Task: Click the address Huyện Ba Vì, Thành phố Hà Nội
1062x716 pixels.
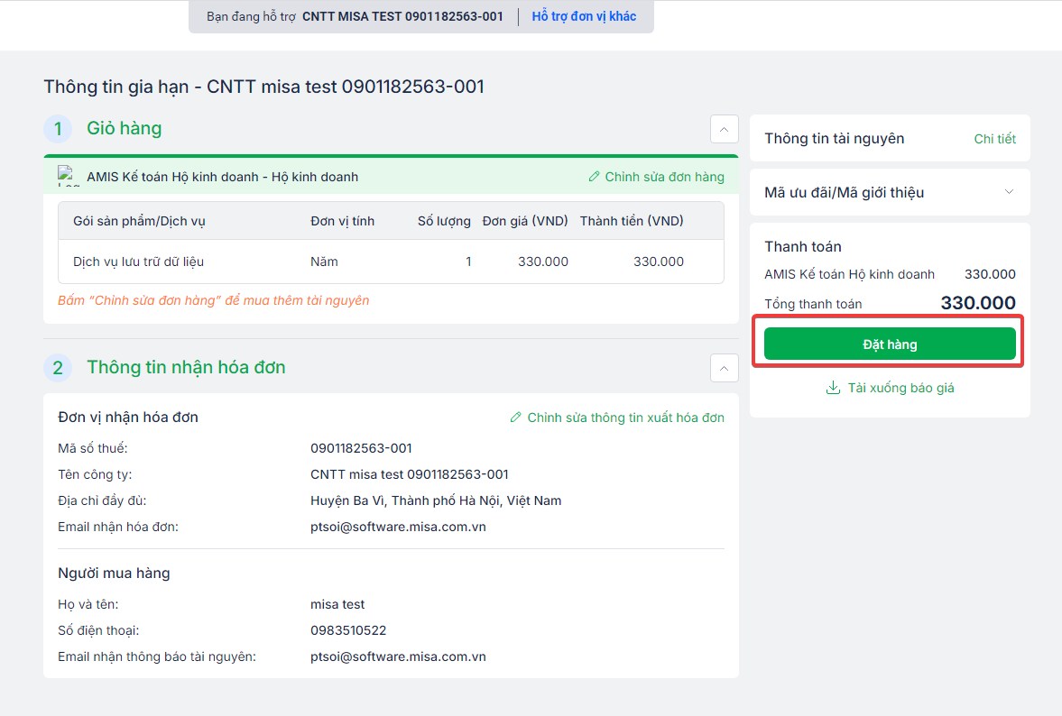Action: [436, 500]
